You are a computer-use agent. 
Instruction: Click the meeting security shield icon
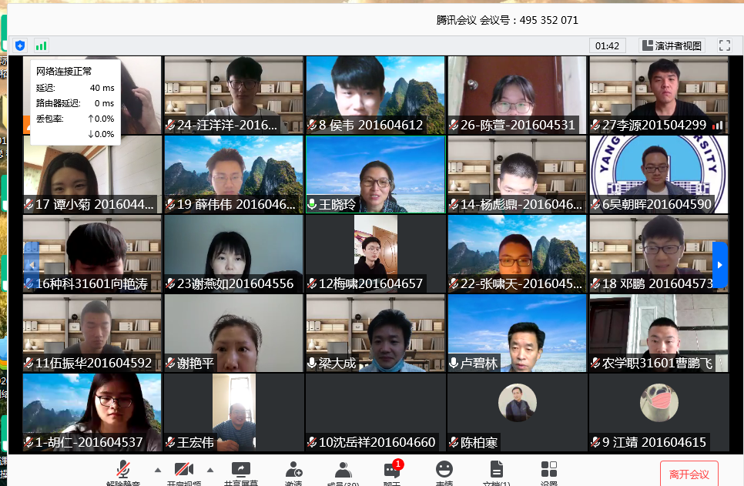pyautogui.click(x=20, y=45)
